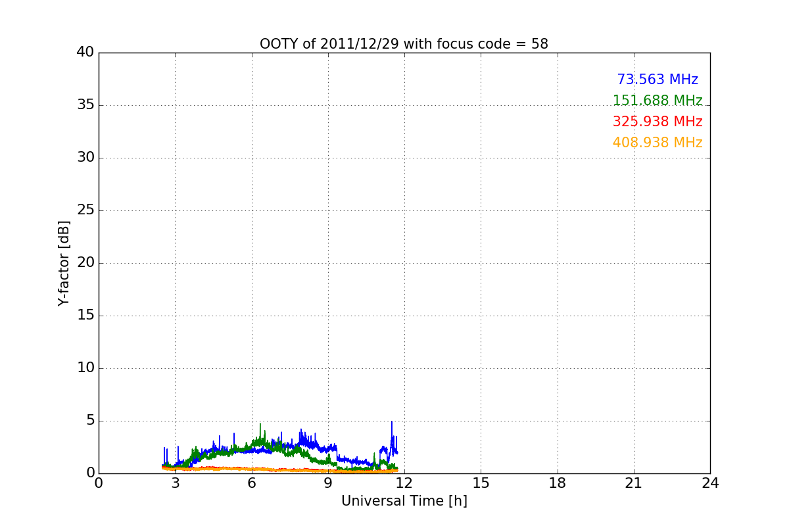
Task: Click the y-axis tick label '15'
Action: coord(85,316)
